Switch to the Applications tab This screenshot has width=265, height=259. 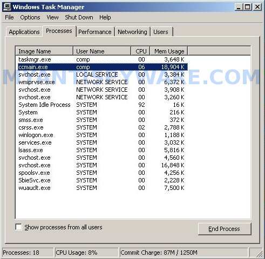pos(24,32)
